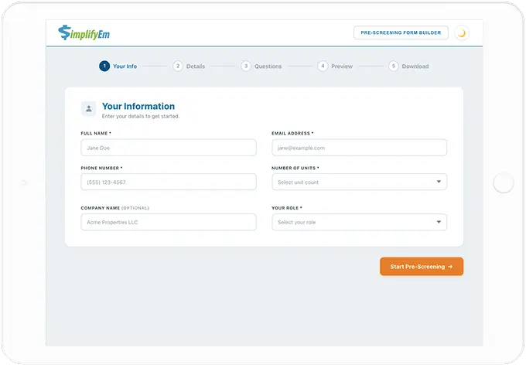The image size is (526, 368).
Task: Click the PHONE NUMBER label
Action: click(x=101, y=168)
